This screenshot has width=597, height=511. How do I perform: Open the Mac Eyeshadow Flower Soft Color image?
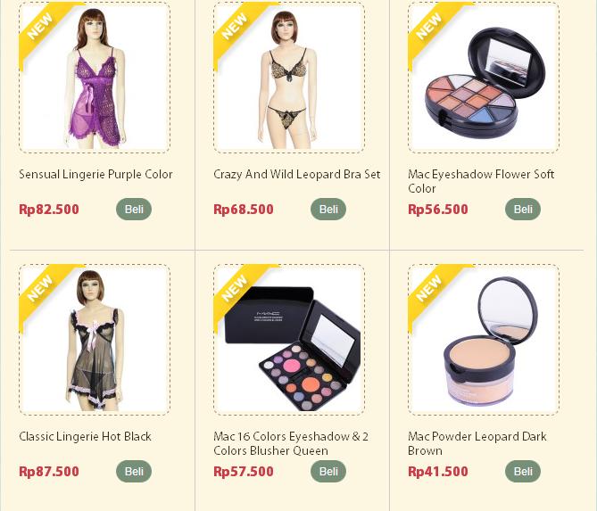point(484,78)
